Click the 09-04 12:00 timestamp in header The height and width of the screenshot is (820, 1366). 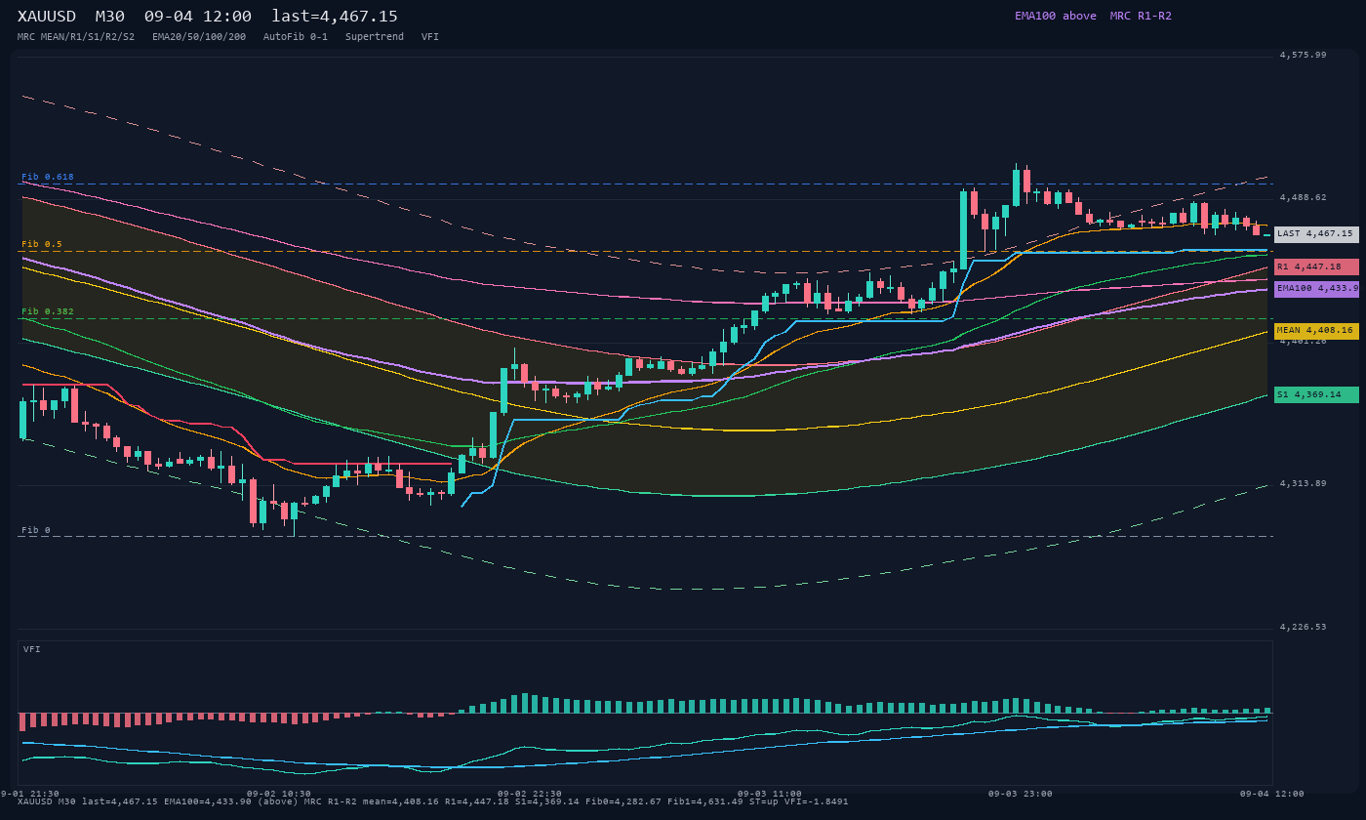(198, 17)
